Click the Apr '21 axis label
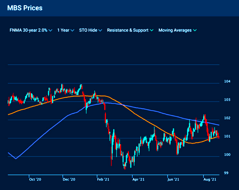 coord(138,179)
